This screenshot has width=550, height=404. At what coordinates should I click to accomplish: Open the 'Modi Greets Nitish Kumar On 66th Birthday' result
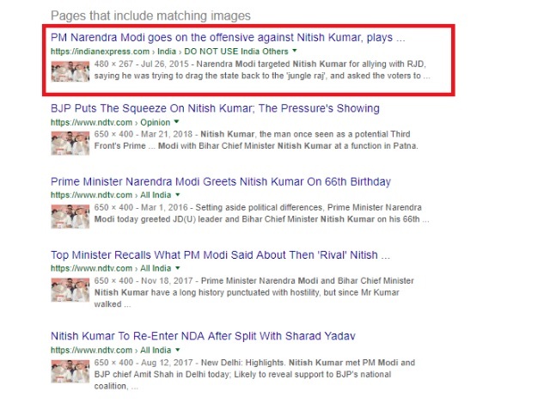(221, 181)
